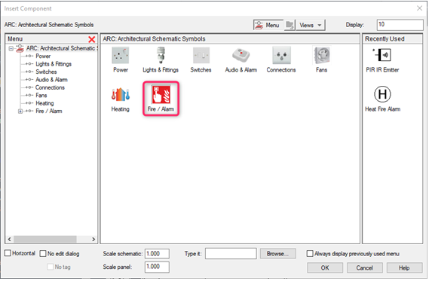Open the Connections category icon
Viewport: 429px width, 281px height.
point(281,56)
